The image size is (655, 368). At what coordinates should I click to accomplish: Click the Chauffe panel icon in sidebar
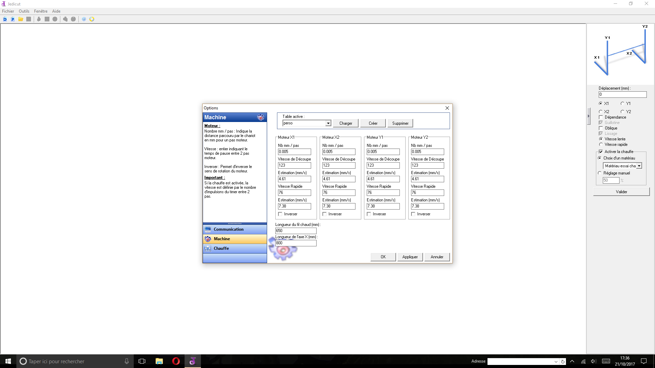coord(208,248)
